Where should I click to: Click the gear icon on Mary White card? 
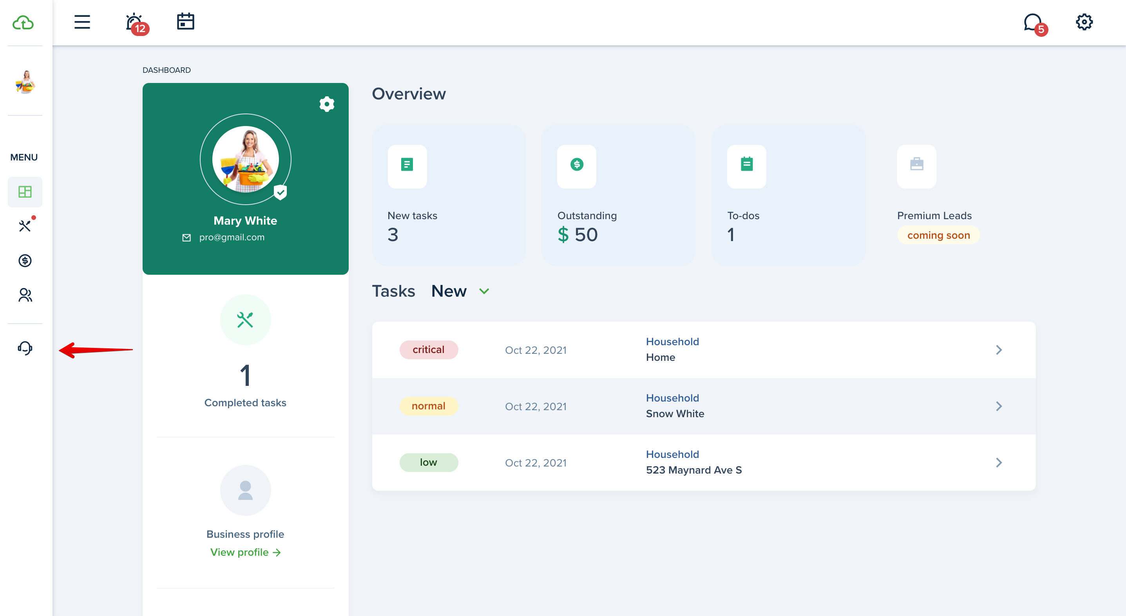[x=326, y=104]
